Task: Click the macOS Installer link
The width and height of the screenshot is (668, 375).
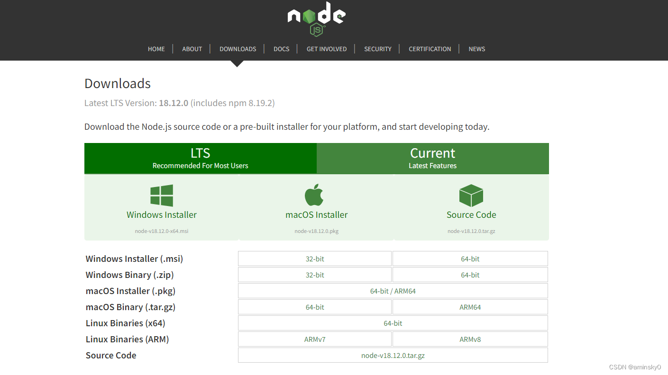Action: point(317,214)
